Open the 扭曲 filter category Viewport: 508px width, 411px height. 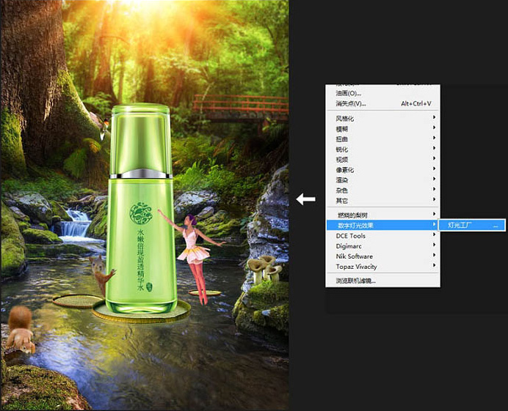pyautogui.click(x=342, y=139)
